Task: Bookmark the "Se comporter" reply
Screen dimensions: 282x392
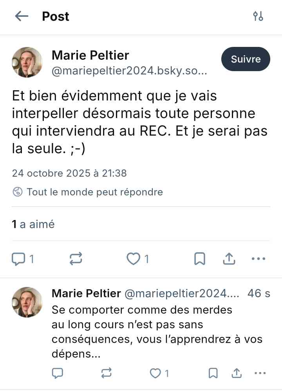Action: (213, 373)
